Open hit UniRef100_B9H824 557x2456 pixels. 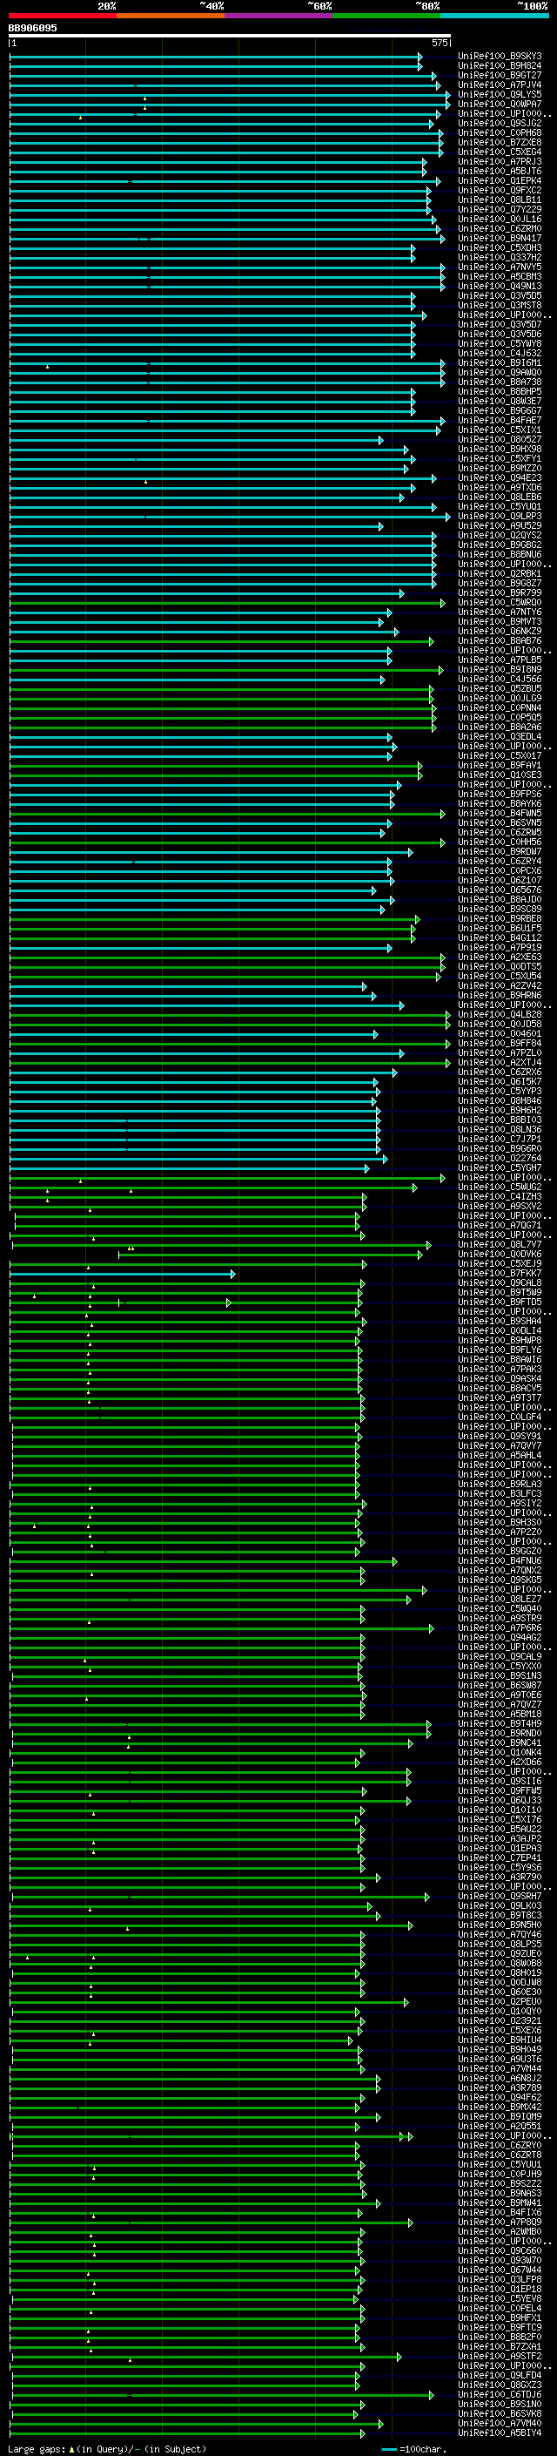click(x=500, y=66)
